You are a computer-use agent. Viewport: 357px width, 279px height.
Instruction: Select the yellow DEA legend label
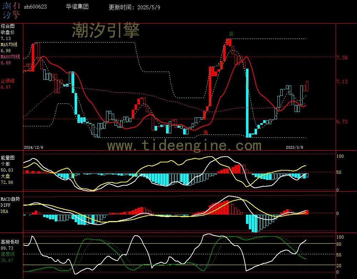5,211
